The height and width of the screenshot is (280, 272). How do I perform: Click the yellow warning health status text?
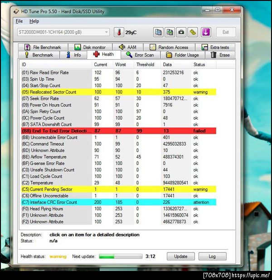click(x=58, y=256)
